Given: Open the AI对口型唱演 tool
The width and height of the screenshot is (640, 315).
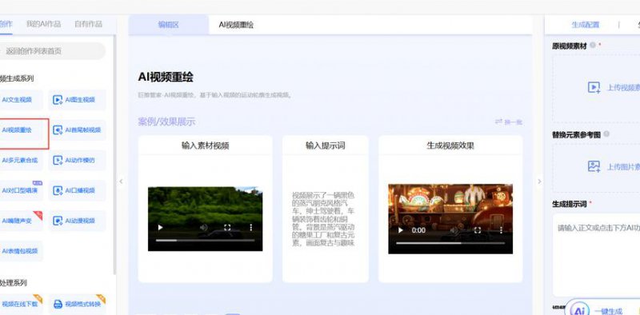Looking at the screenshot, I should tap(21, 190).
